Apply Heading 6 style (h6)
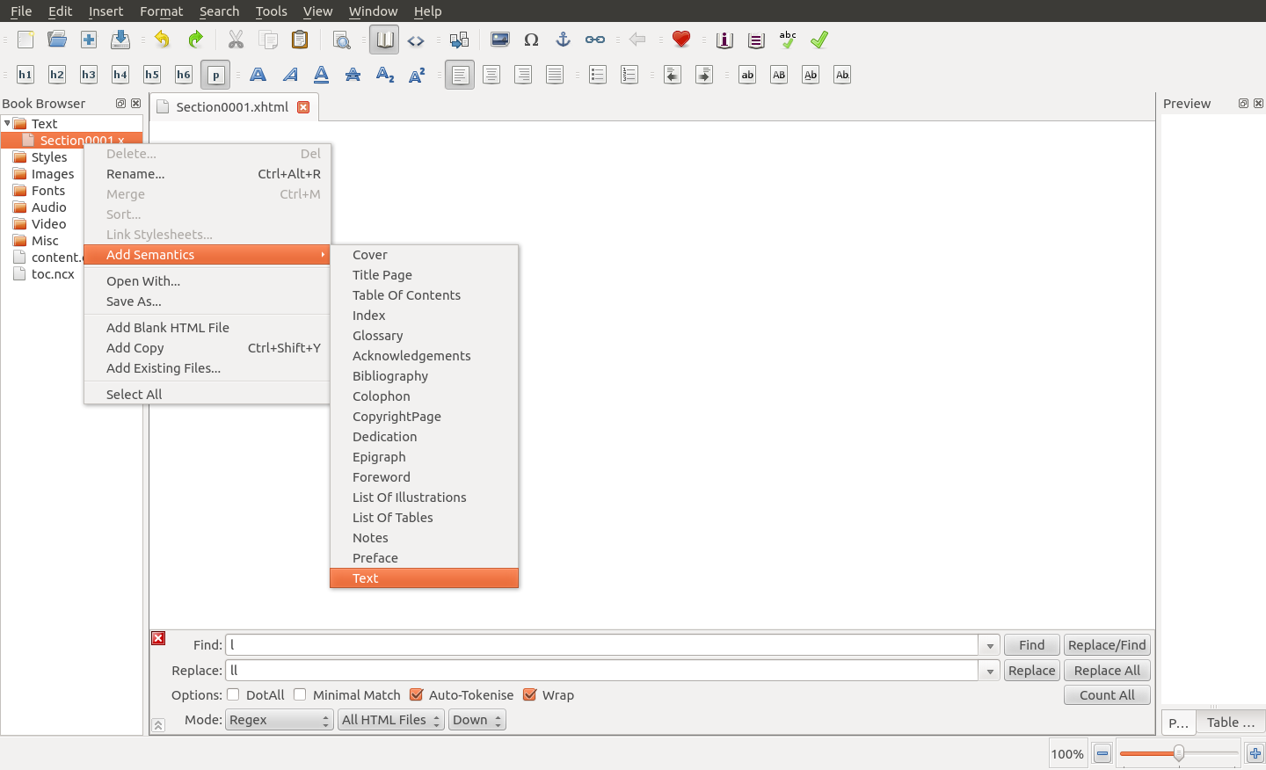Viewport: 1266px width, 770px height. pyautogui.click(x=184, y=75)
